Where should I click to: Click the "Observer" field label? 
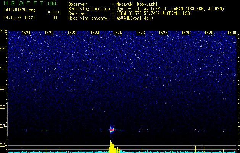pyautogui.click(x=77, y=4)
